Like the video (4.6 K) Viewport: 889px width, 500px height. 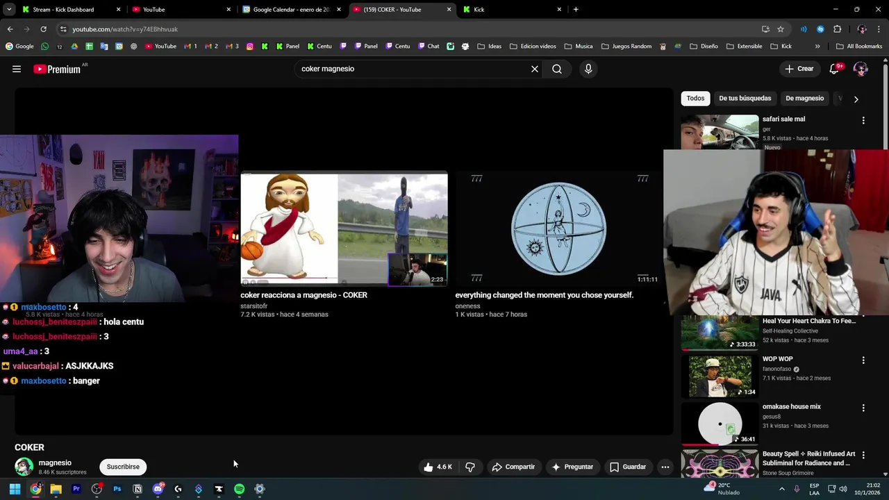click(438, 467)
